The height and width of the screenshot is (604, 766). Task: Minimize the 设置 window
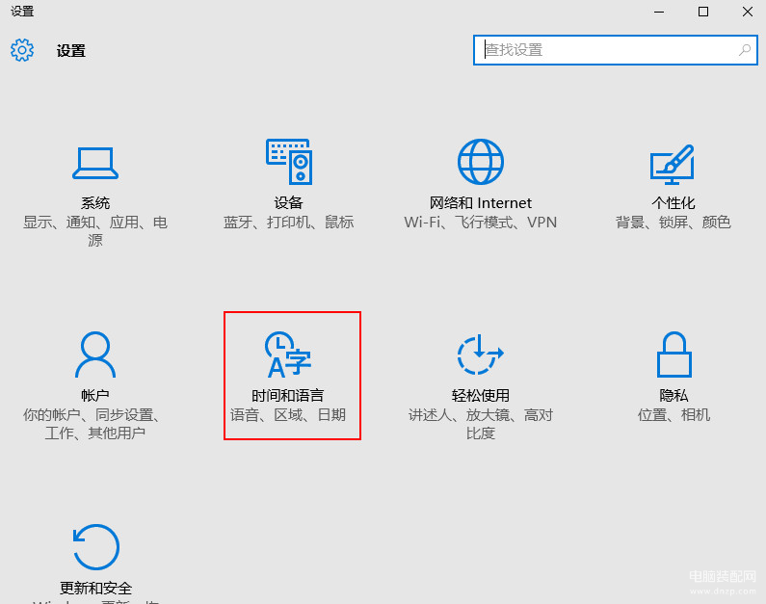coord(659,12)
